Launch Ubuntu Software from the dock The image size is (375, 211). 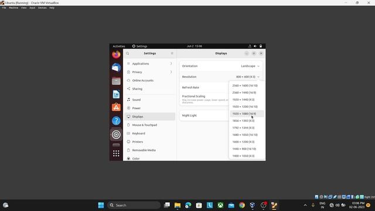[x=116, y=107]
